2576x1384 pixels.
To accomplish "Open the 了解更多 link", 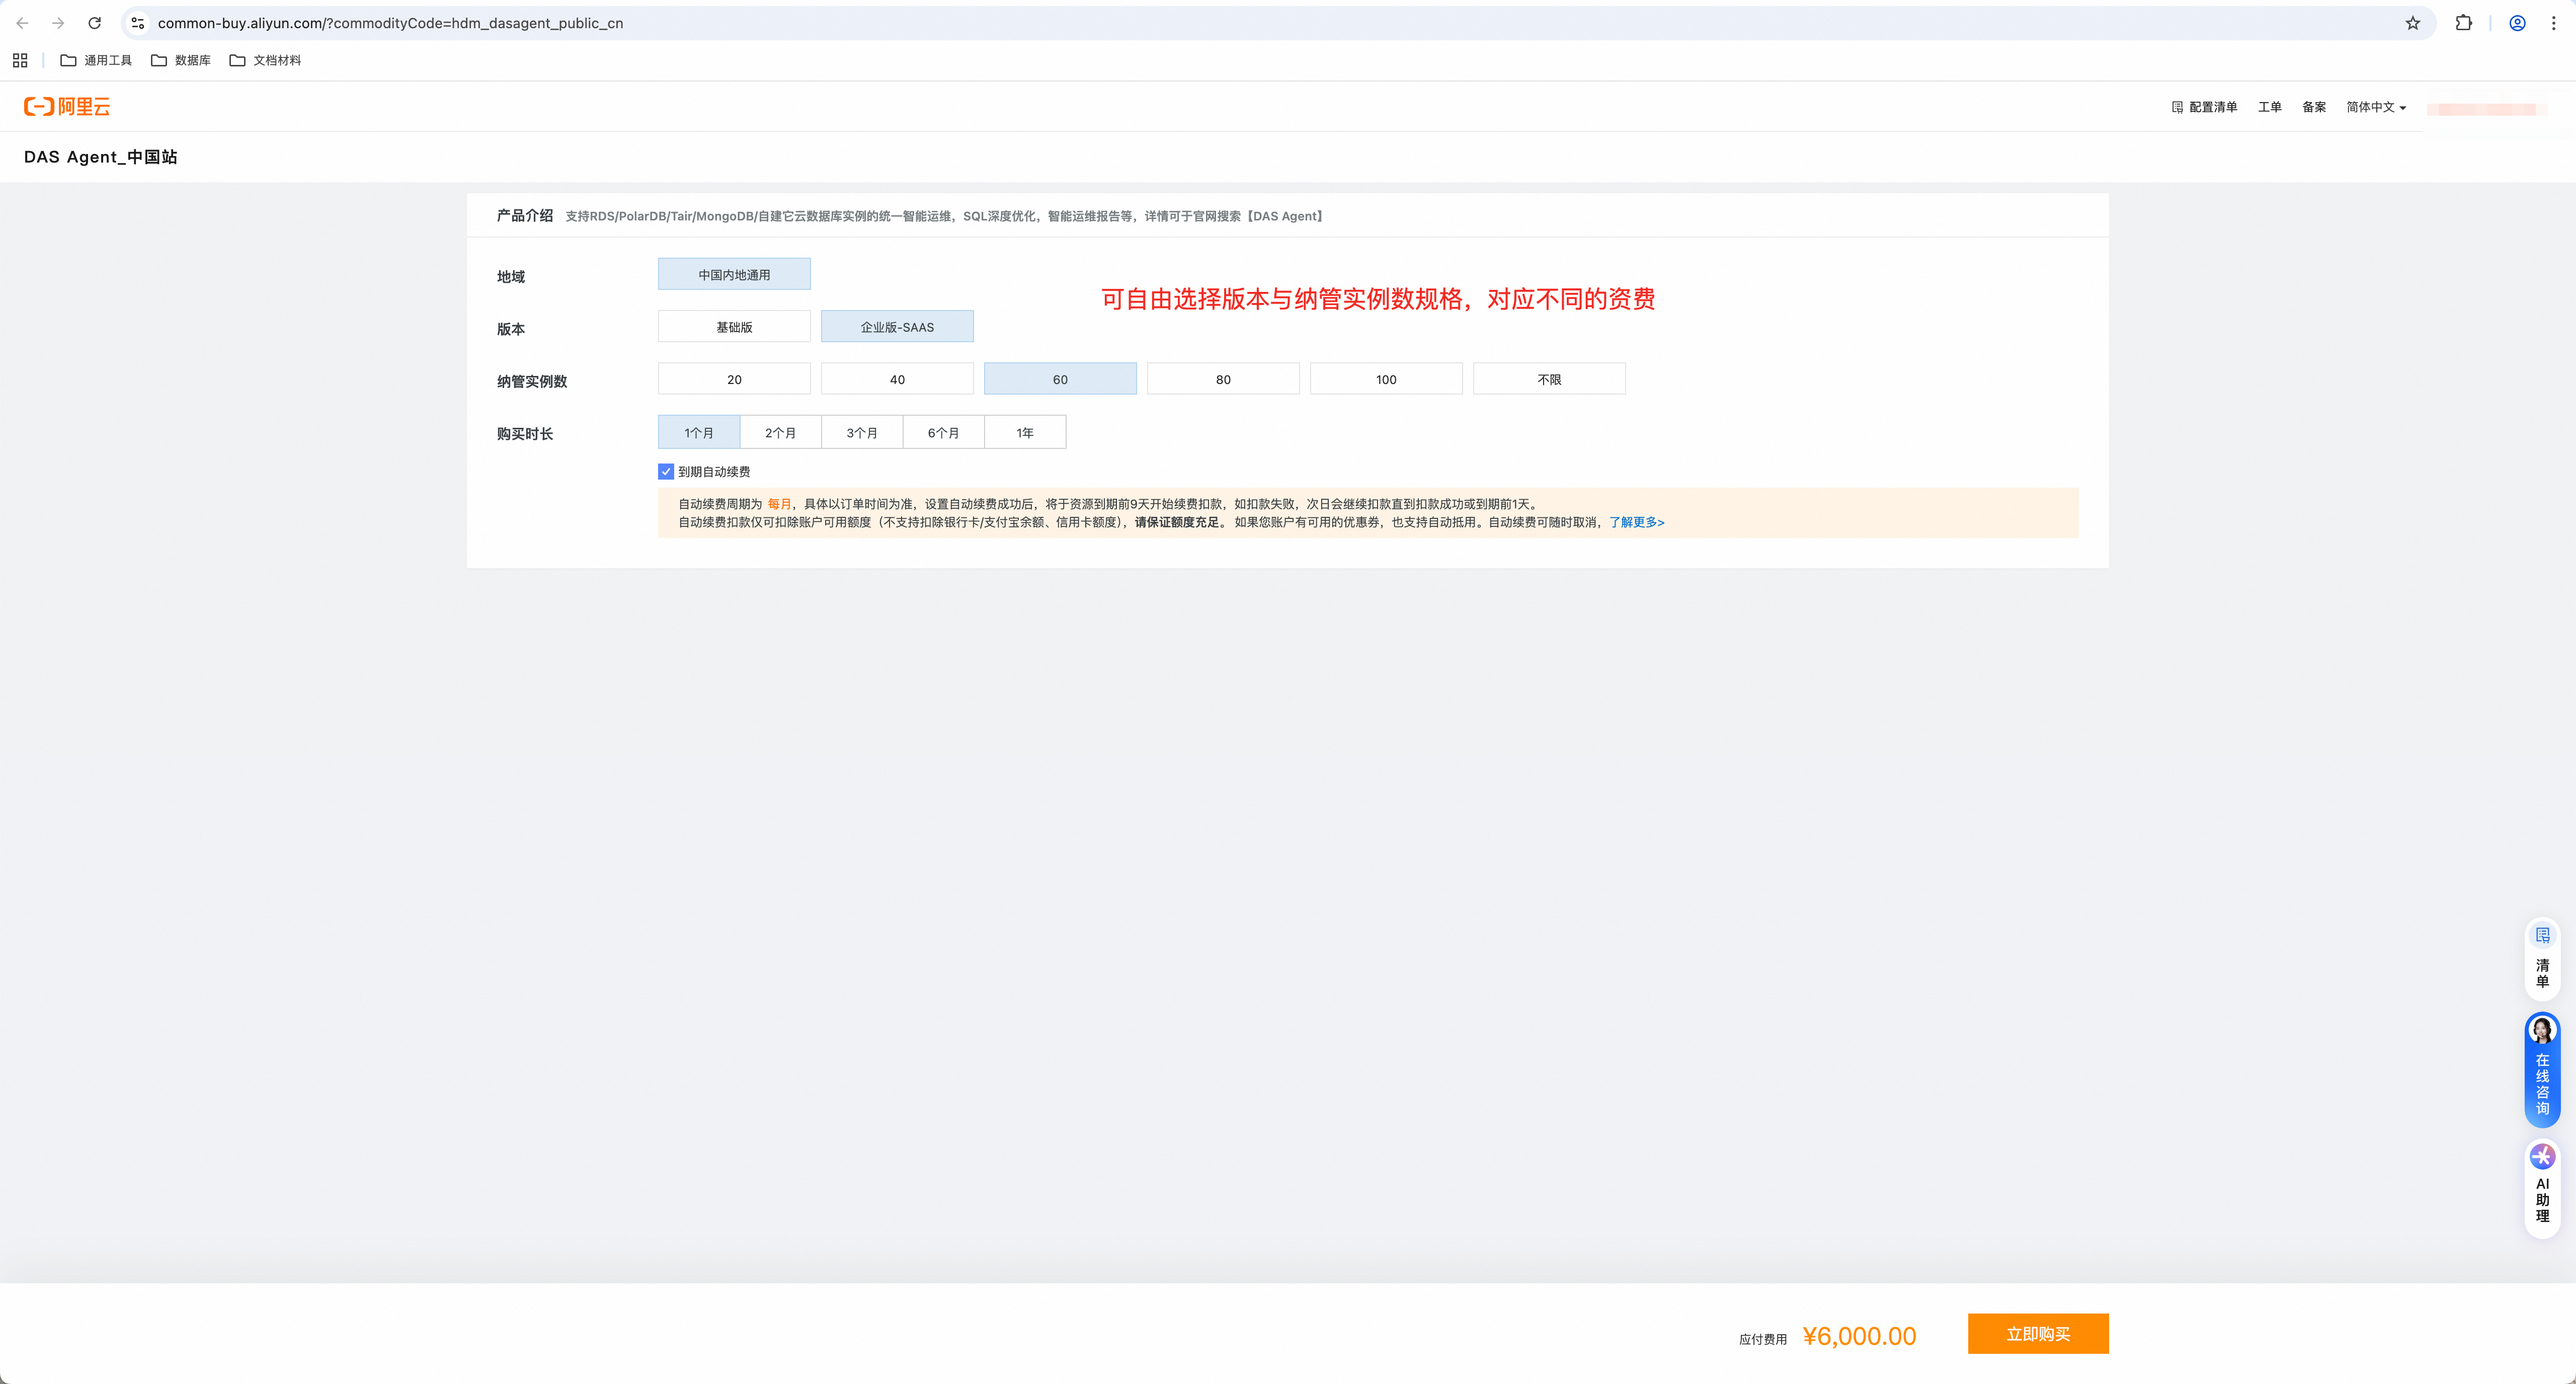I will pyautogui.click(x=1636, y=522).
